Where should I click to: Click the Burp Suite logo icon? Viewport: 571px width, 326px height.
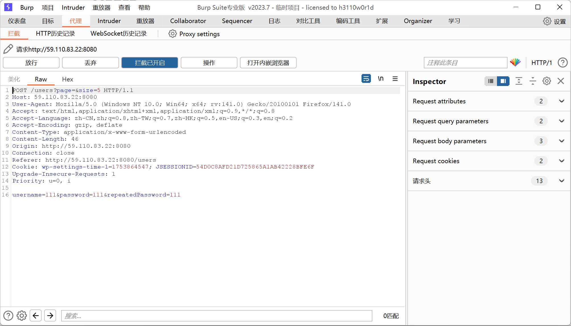tap(8, 7)
